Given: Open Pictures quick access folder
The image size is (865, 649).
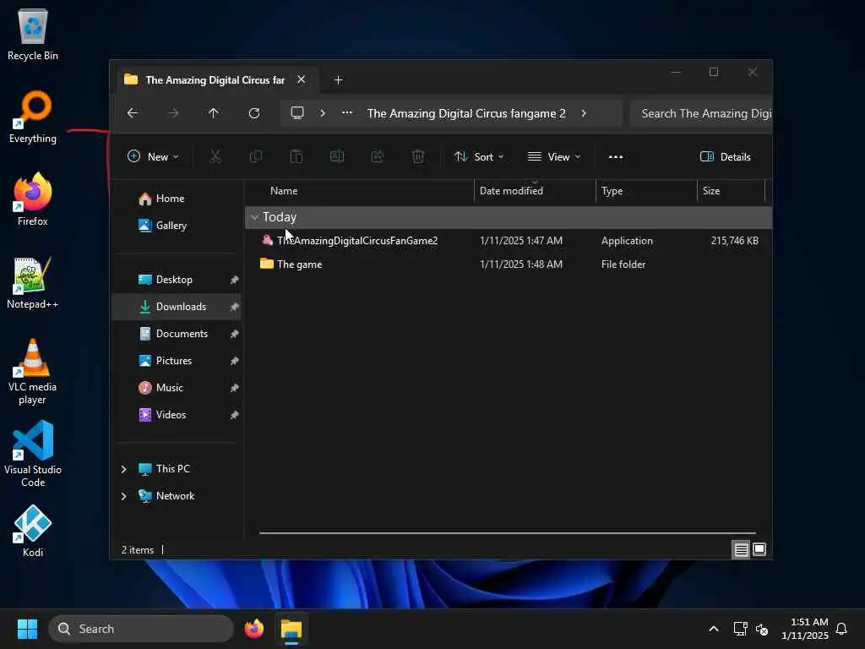Looking at the screenshot, I should click(177, 360).
